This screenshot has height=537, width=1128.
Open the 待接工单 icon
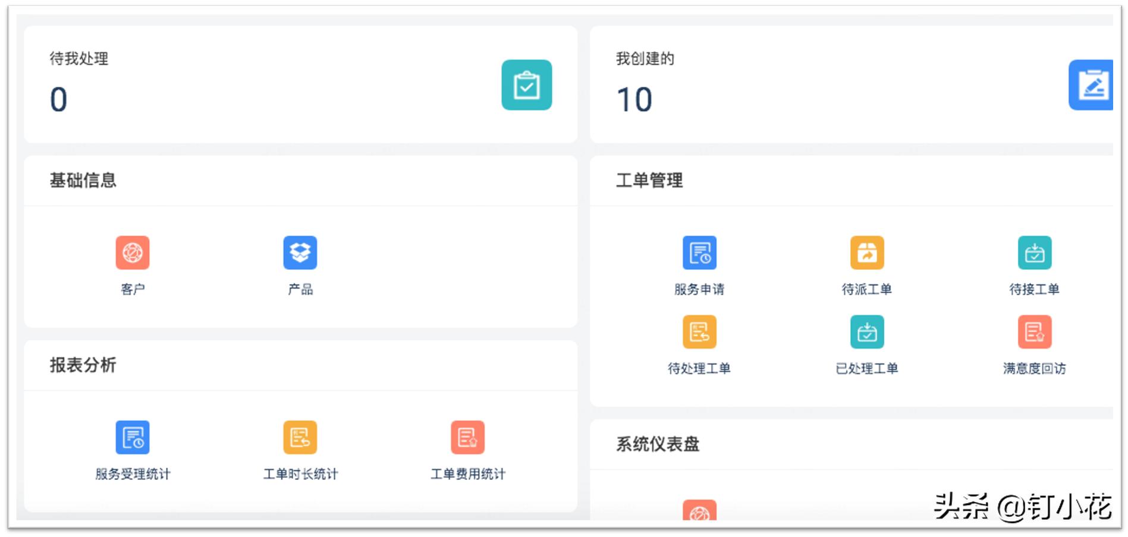click(1035, 252)
